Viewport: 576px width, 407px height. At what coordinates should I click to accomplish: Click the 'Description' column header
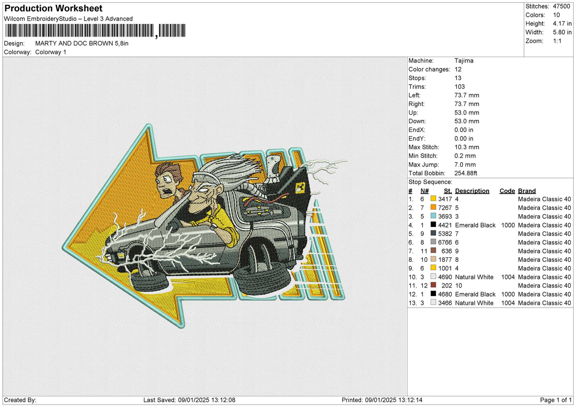[x=472, y=191]
